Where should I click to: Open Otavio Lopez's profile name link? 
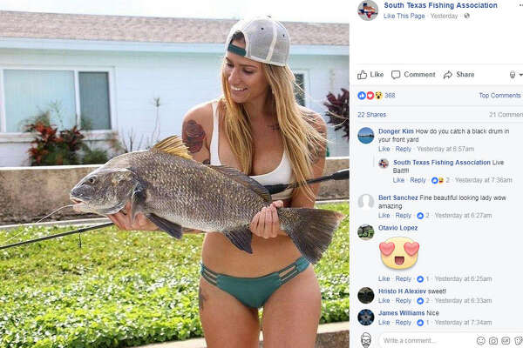pos(398,228)
